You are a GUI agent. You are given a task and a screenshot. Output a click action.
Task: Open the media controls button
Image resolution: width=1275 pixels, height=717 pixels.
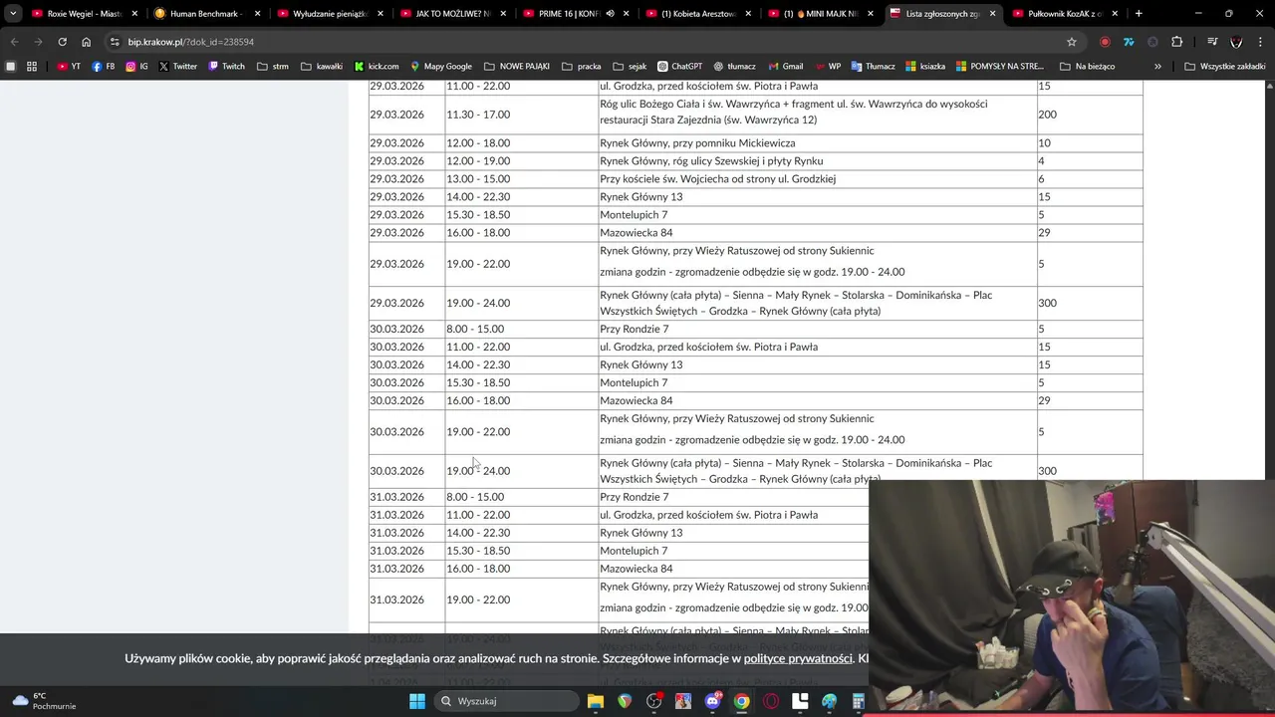click(x=1212, y=42)
